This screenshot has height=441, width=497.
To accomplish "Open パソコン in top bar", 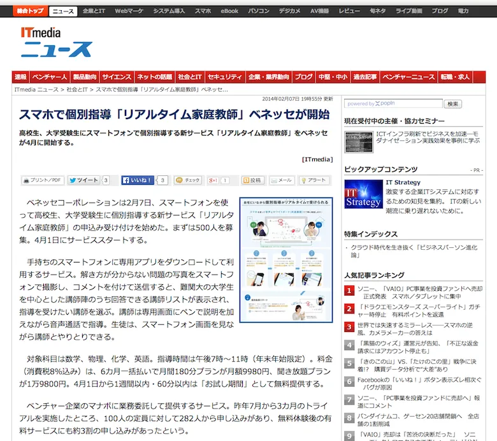I will 259,11.
